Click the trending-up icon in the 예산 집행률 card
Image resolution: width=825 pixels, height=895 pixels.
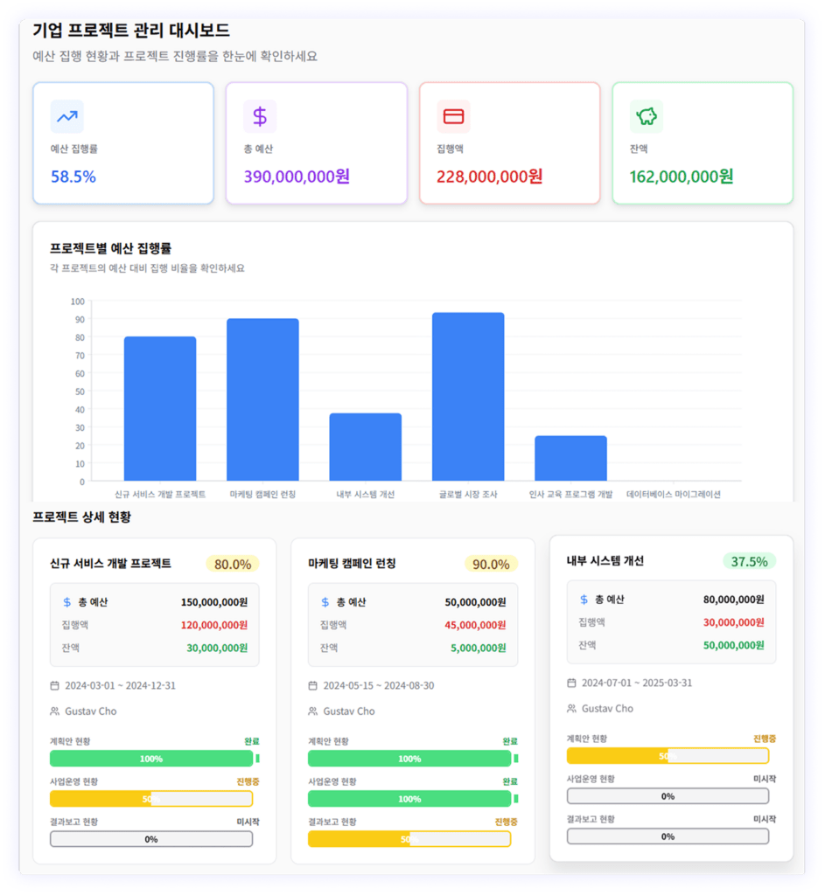67,116
